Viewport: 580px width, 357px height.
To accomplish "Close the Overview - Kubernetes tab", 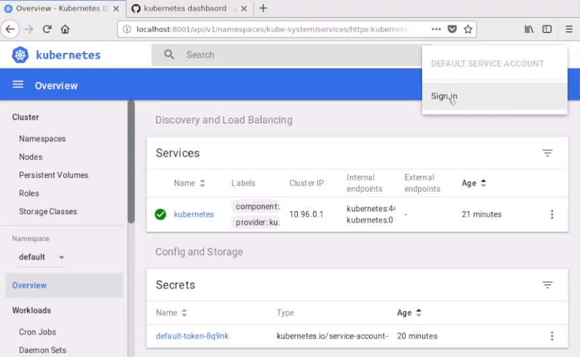I will (116, 9).
